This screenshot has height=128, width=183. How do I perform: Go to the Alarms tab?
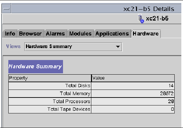(55, 34)
